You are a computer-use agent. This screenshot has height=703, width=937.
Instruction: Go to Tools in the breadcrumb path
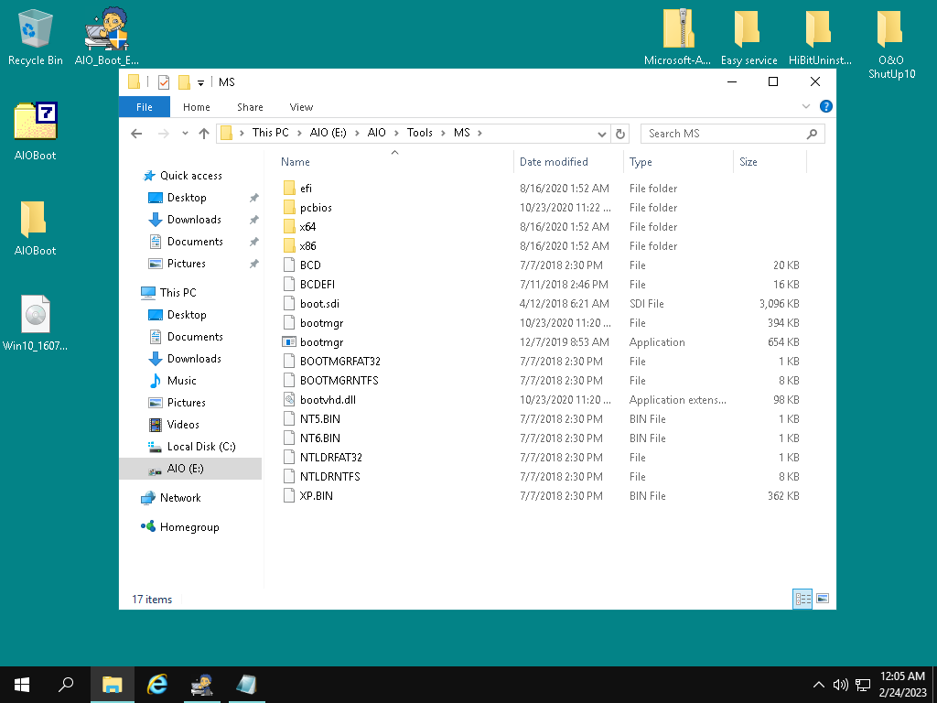[x=420, y=133]
